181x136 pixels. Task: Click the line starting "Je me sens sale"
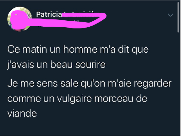[x=89, y=83]
